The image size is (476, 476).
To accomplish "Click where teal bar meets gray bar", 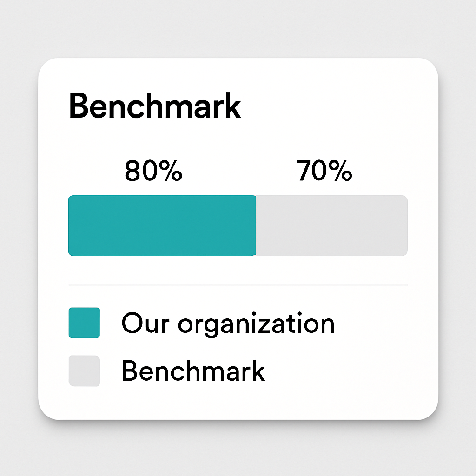I will coord(256,225).
